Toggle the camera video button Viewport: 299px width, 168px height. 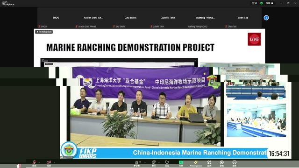tap(49, 163)
